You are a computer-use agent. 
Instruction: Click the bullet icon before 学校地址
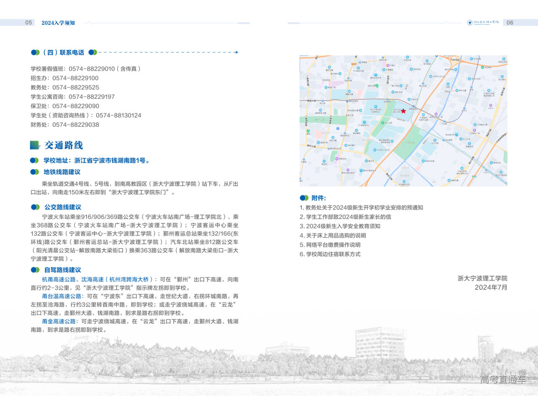coord(34,160)
